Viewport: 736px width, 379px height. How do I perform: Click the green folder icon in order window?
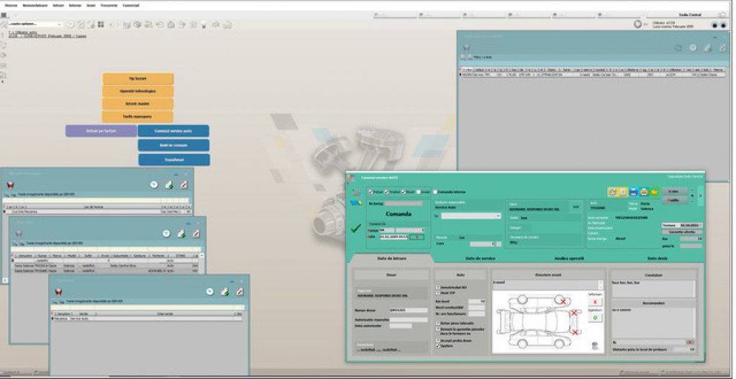click(x=655, y=191)
